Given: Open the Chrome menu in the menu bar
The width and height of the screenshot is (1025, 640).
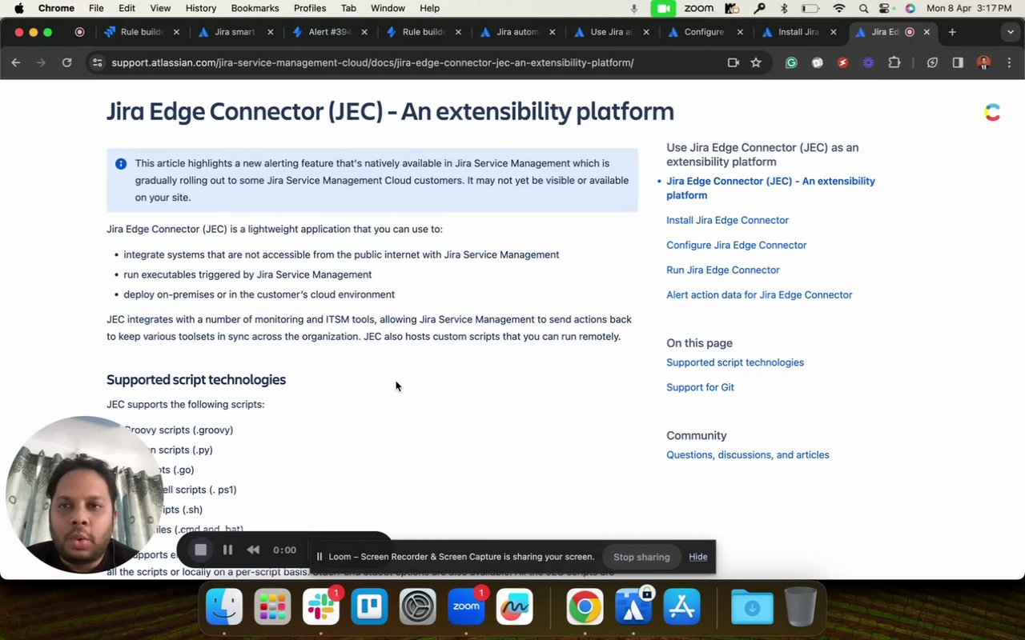Looking at the screenshot, I should click(x=56, y=8).
